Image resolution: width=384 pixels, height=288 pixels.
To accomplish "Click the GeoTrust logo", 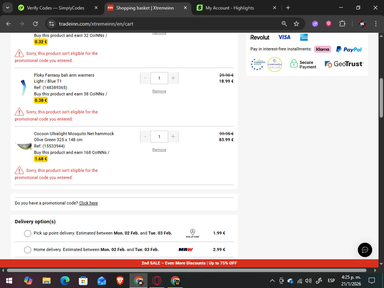I will coord(344,64).
